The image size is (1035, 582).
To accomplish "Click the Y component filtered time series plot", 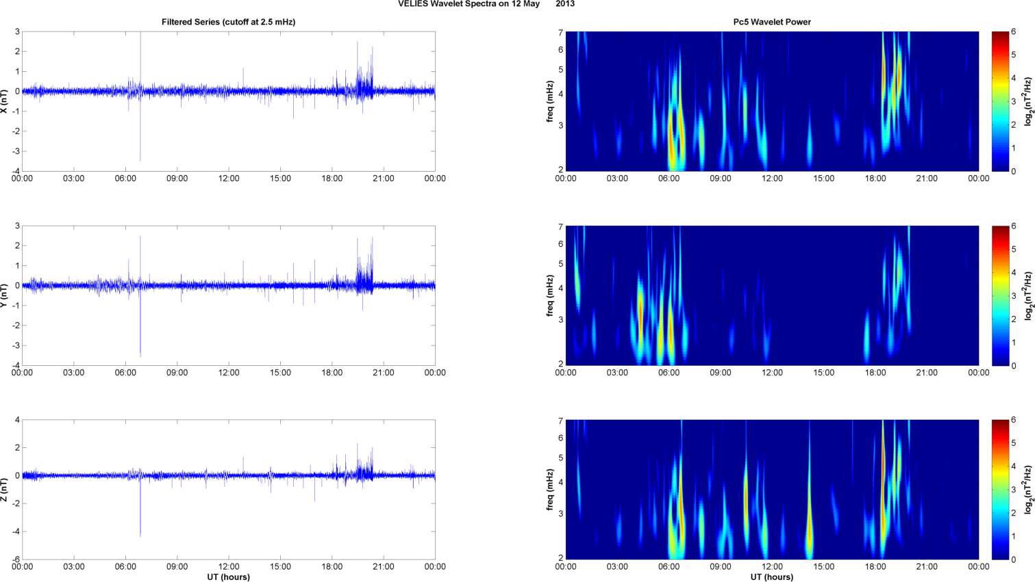I will (229, 295).
